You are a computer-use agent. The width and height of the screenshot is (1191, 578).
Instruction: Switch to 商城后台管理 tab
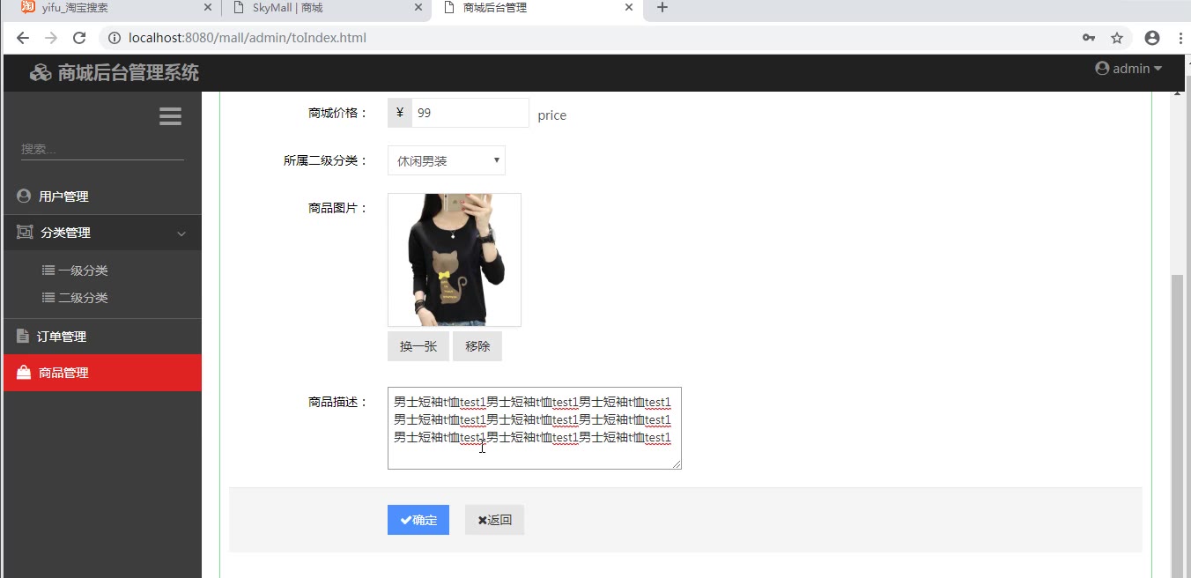[537, 9]
